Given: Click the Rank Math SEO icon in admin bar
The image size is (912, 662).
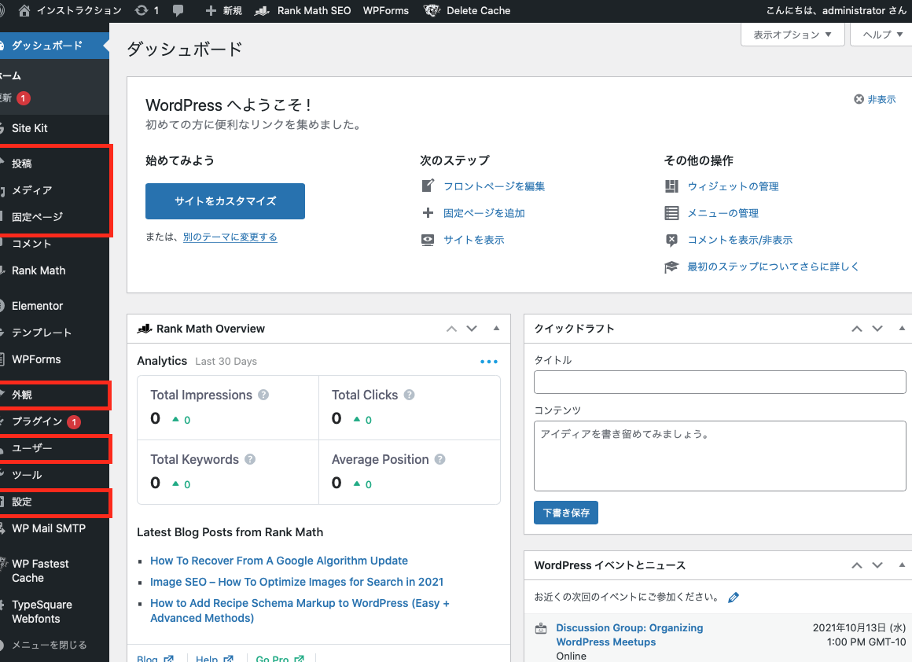Looking at the screenshot, I should point(263,10).
